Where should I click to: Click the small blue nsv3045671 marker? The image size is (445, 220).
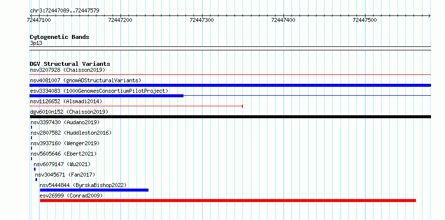(36, 180)
